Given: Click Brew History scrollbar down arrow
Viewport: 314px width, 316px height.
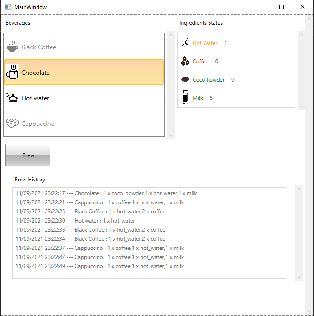Looking at the screenshot, I should [299, 277].
